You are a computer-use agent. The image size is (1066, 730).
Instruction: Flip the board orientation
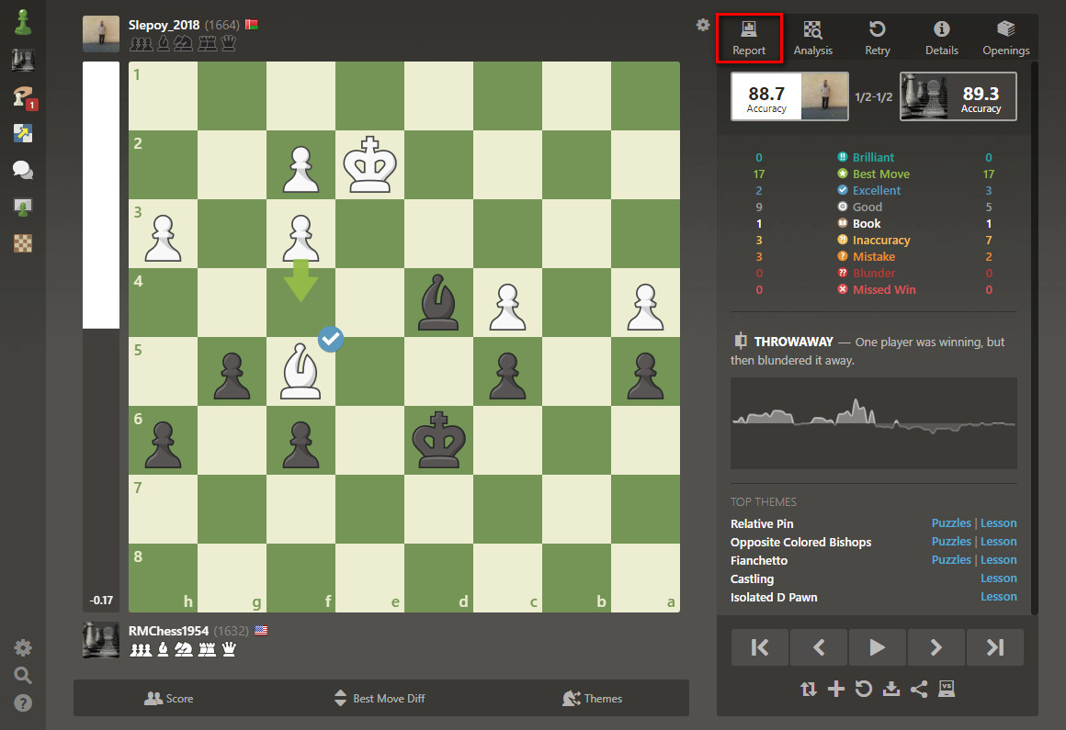[808, 689]
